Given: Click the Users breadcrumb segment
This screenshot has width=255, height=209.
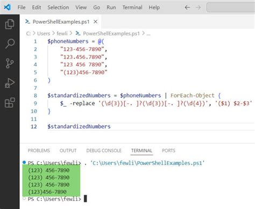Looking at the screenshot, I should [x=44, y=33].
